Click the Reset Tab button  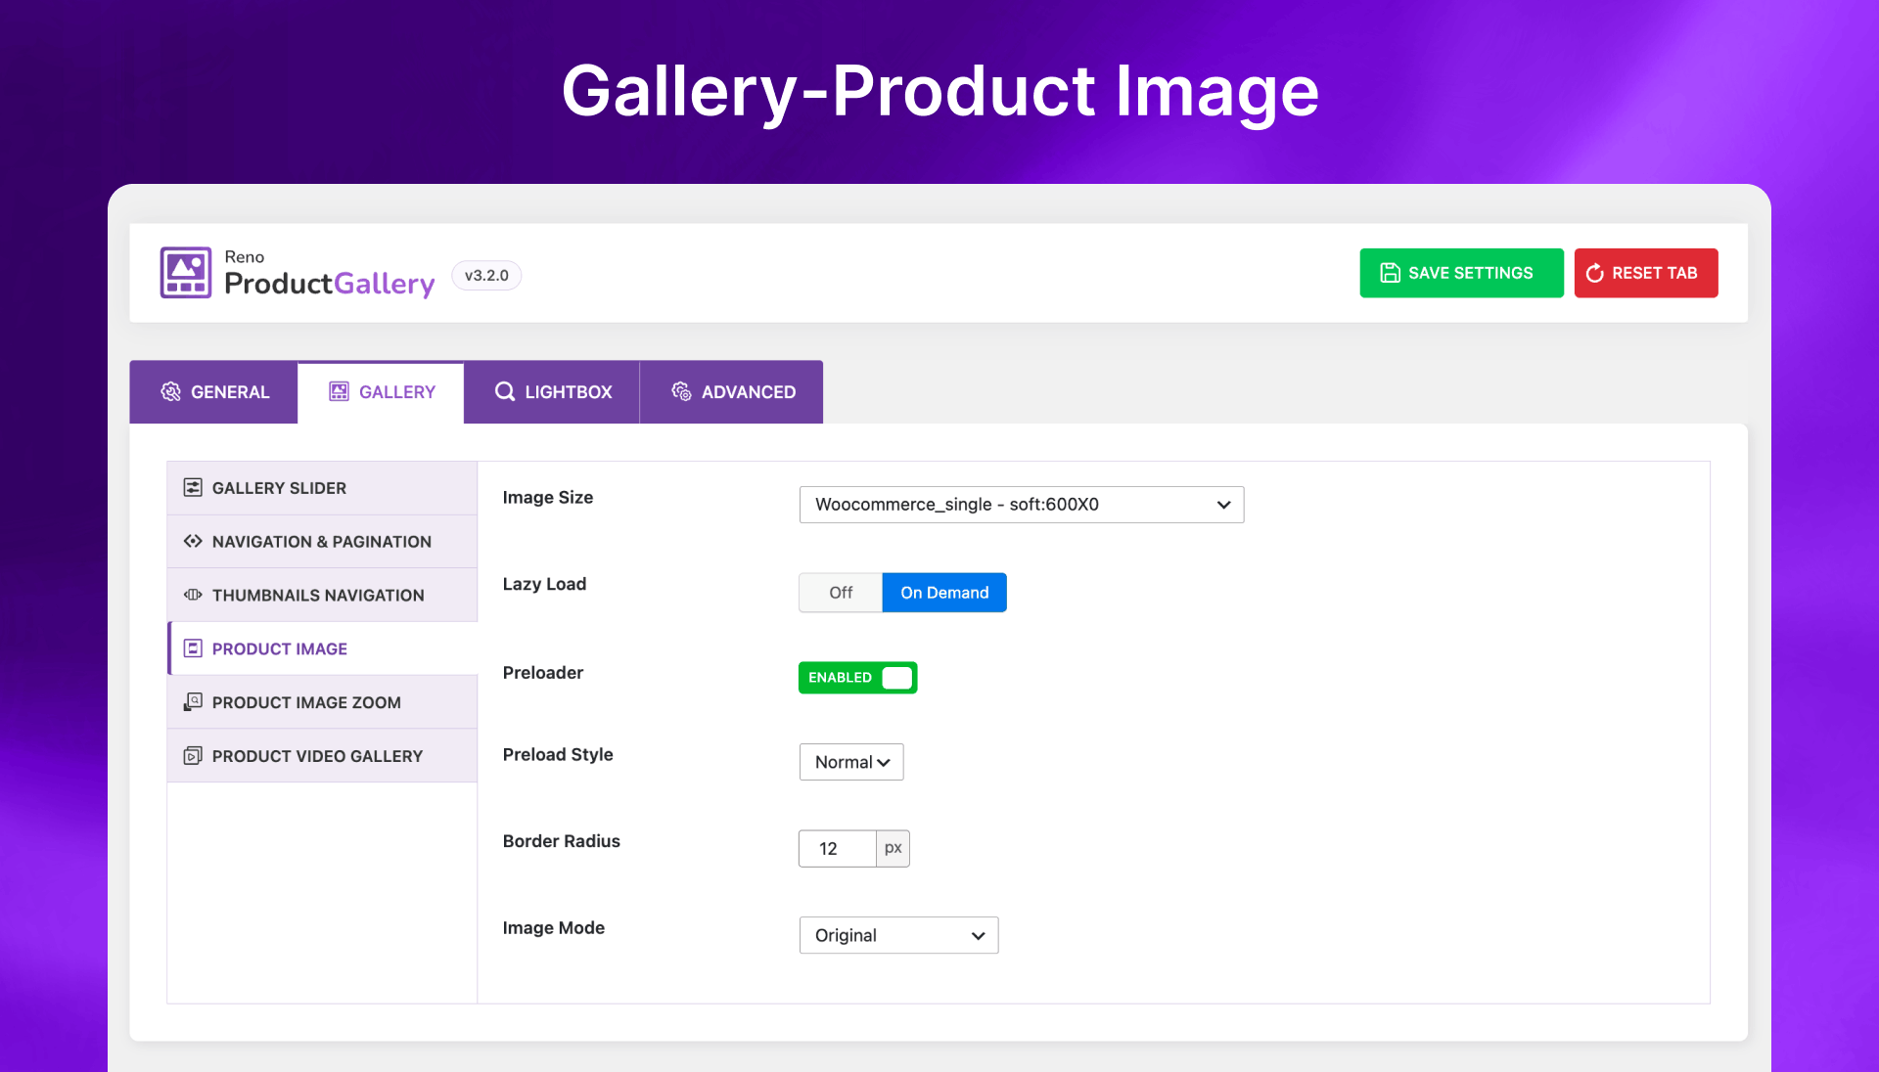1646,273
